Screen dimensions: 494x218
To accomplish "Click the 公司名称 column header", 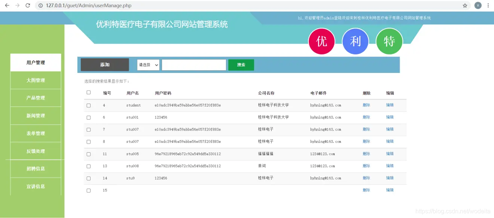I will (x=266, y=93).
